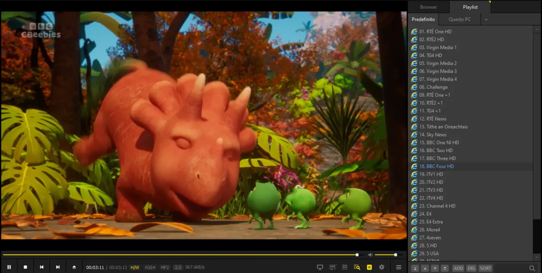542x273 pixels.
Task: Select the Predefinito playlist tab
Action: pos(423,19)
